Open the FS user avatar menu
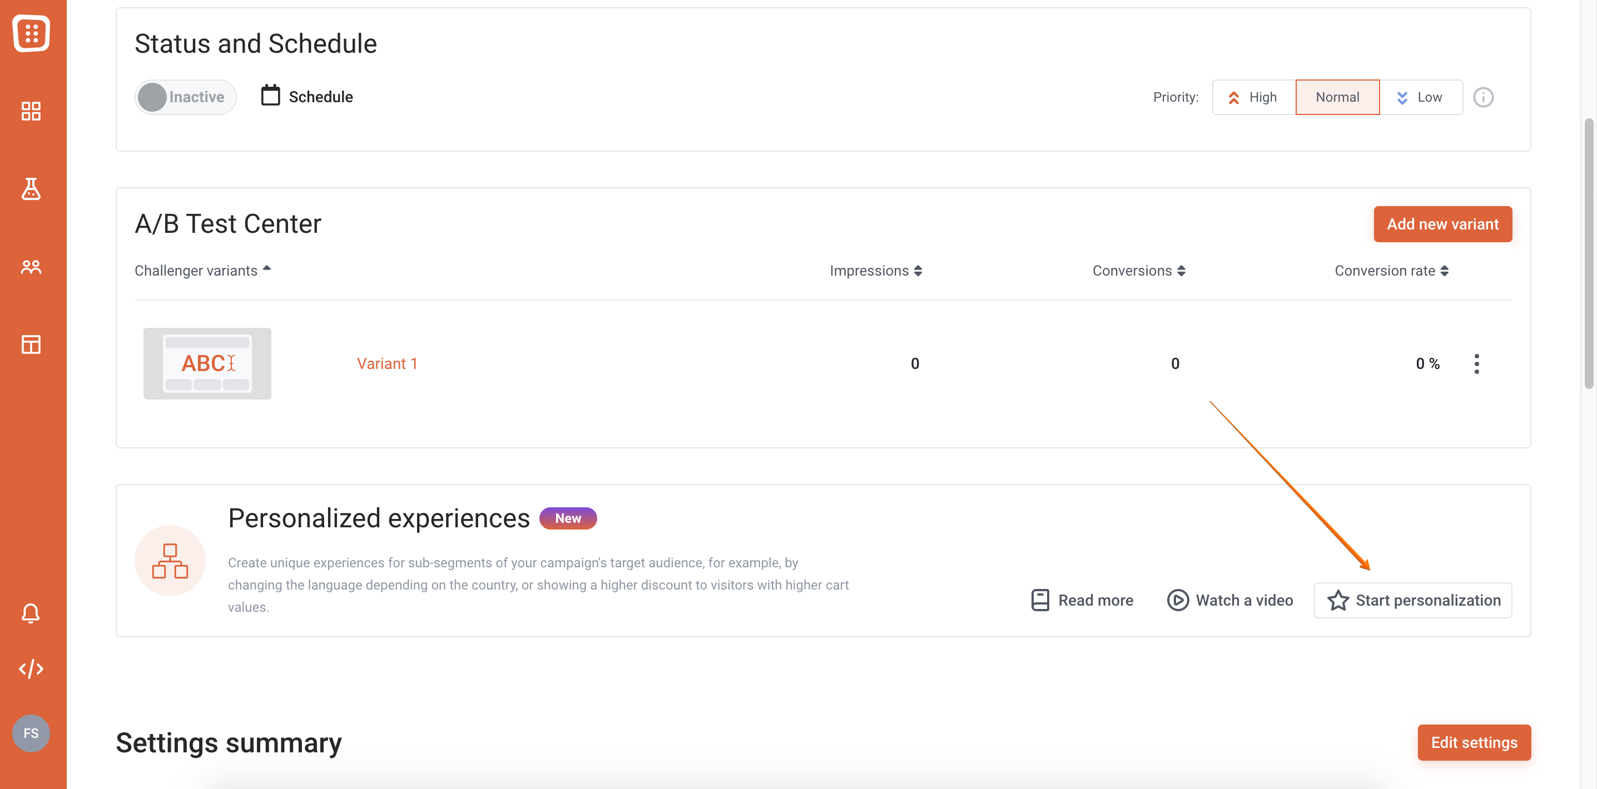Screen dimensions: 1597x789 pyautogui.click(x=31, y=733)
